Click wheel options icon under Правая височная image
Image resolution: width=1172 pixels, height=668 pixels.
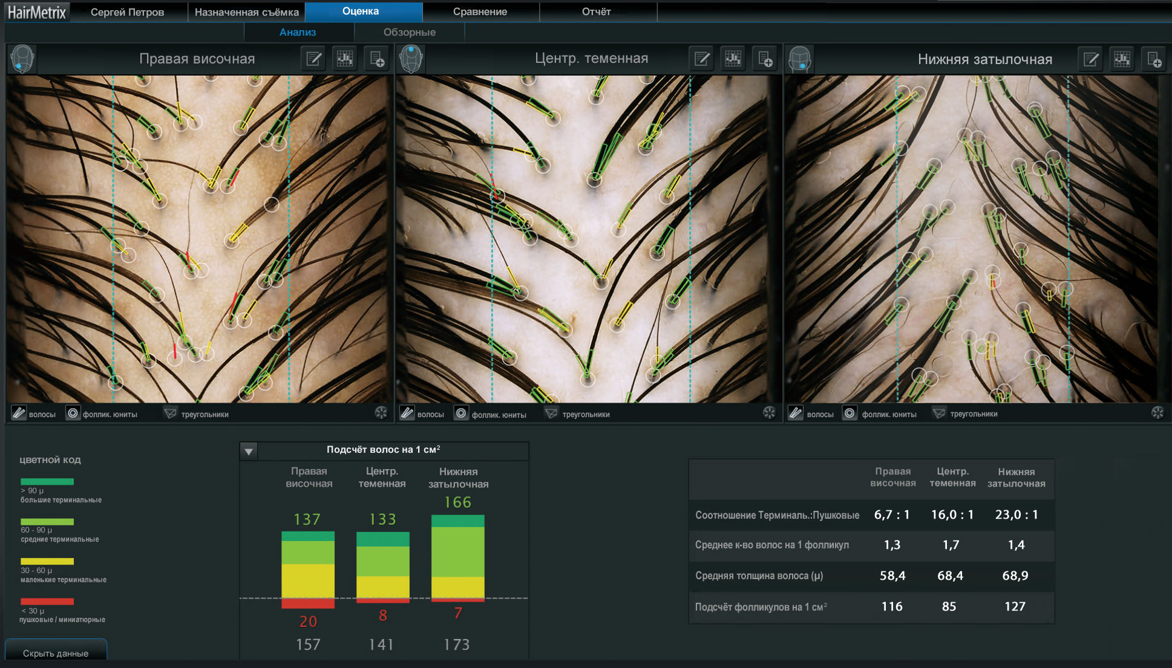click(x=381, y=413)
